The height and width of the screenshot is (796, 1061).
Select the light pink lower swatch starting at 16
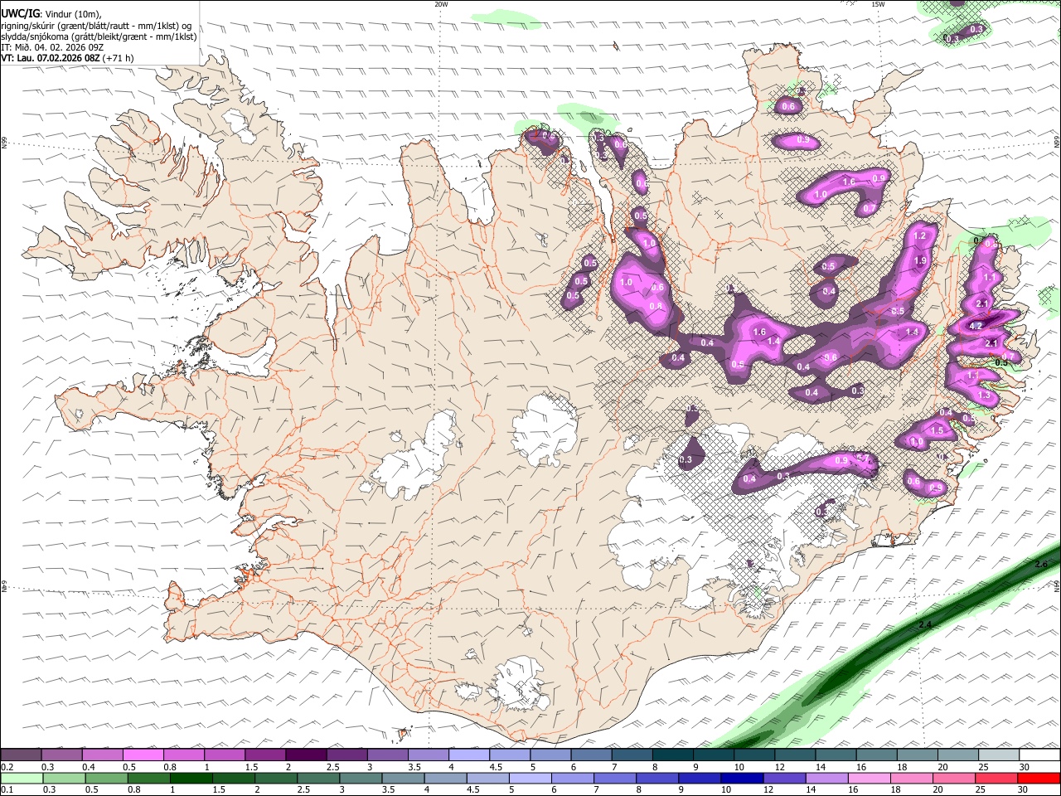(x=870, y=779)
